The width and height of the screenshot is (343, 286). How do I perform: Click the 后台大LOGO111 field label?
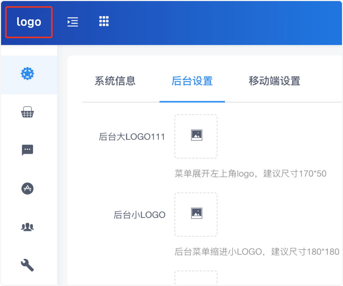[x=132, y=137]
